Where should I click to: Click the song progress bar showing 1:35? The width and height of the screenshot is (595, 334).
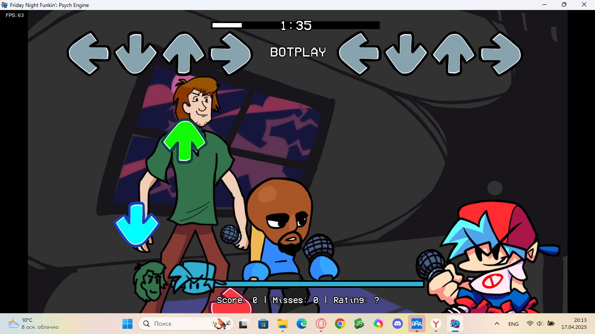pyautogui.click(x=296, y=25)
